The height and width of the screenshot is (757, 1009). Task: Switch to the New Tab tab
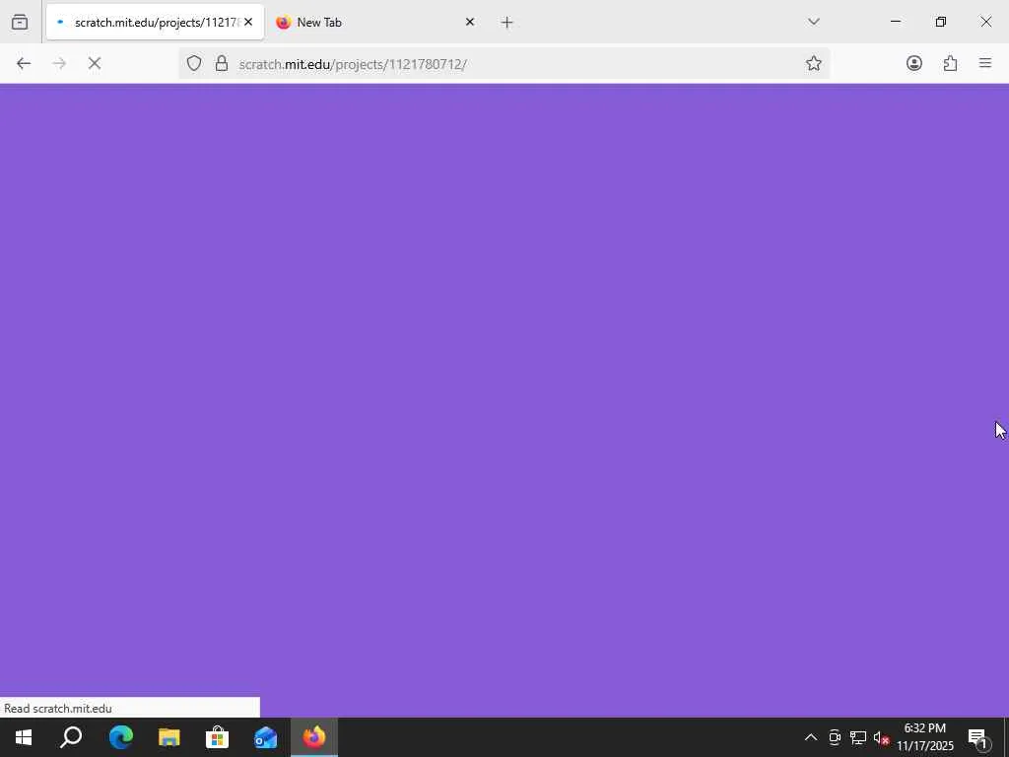pos(374,22)
